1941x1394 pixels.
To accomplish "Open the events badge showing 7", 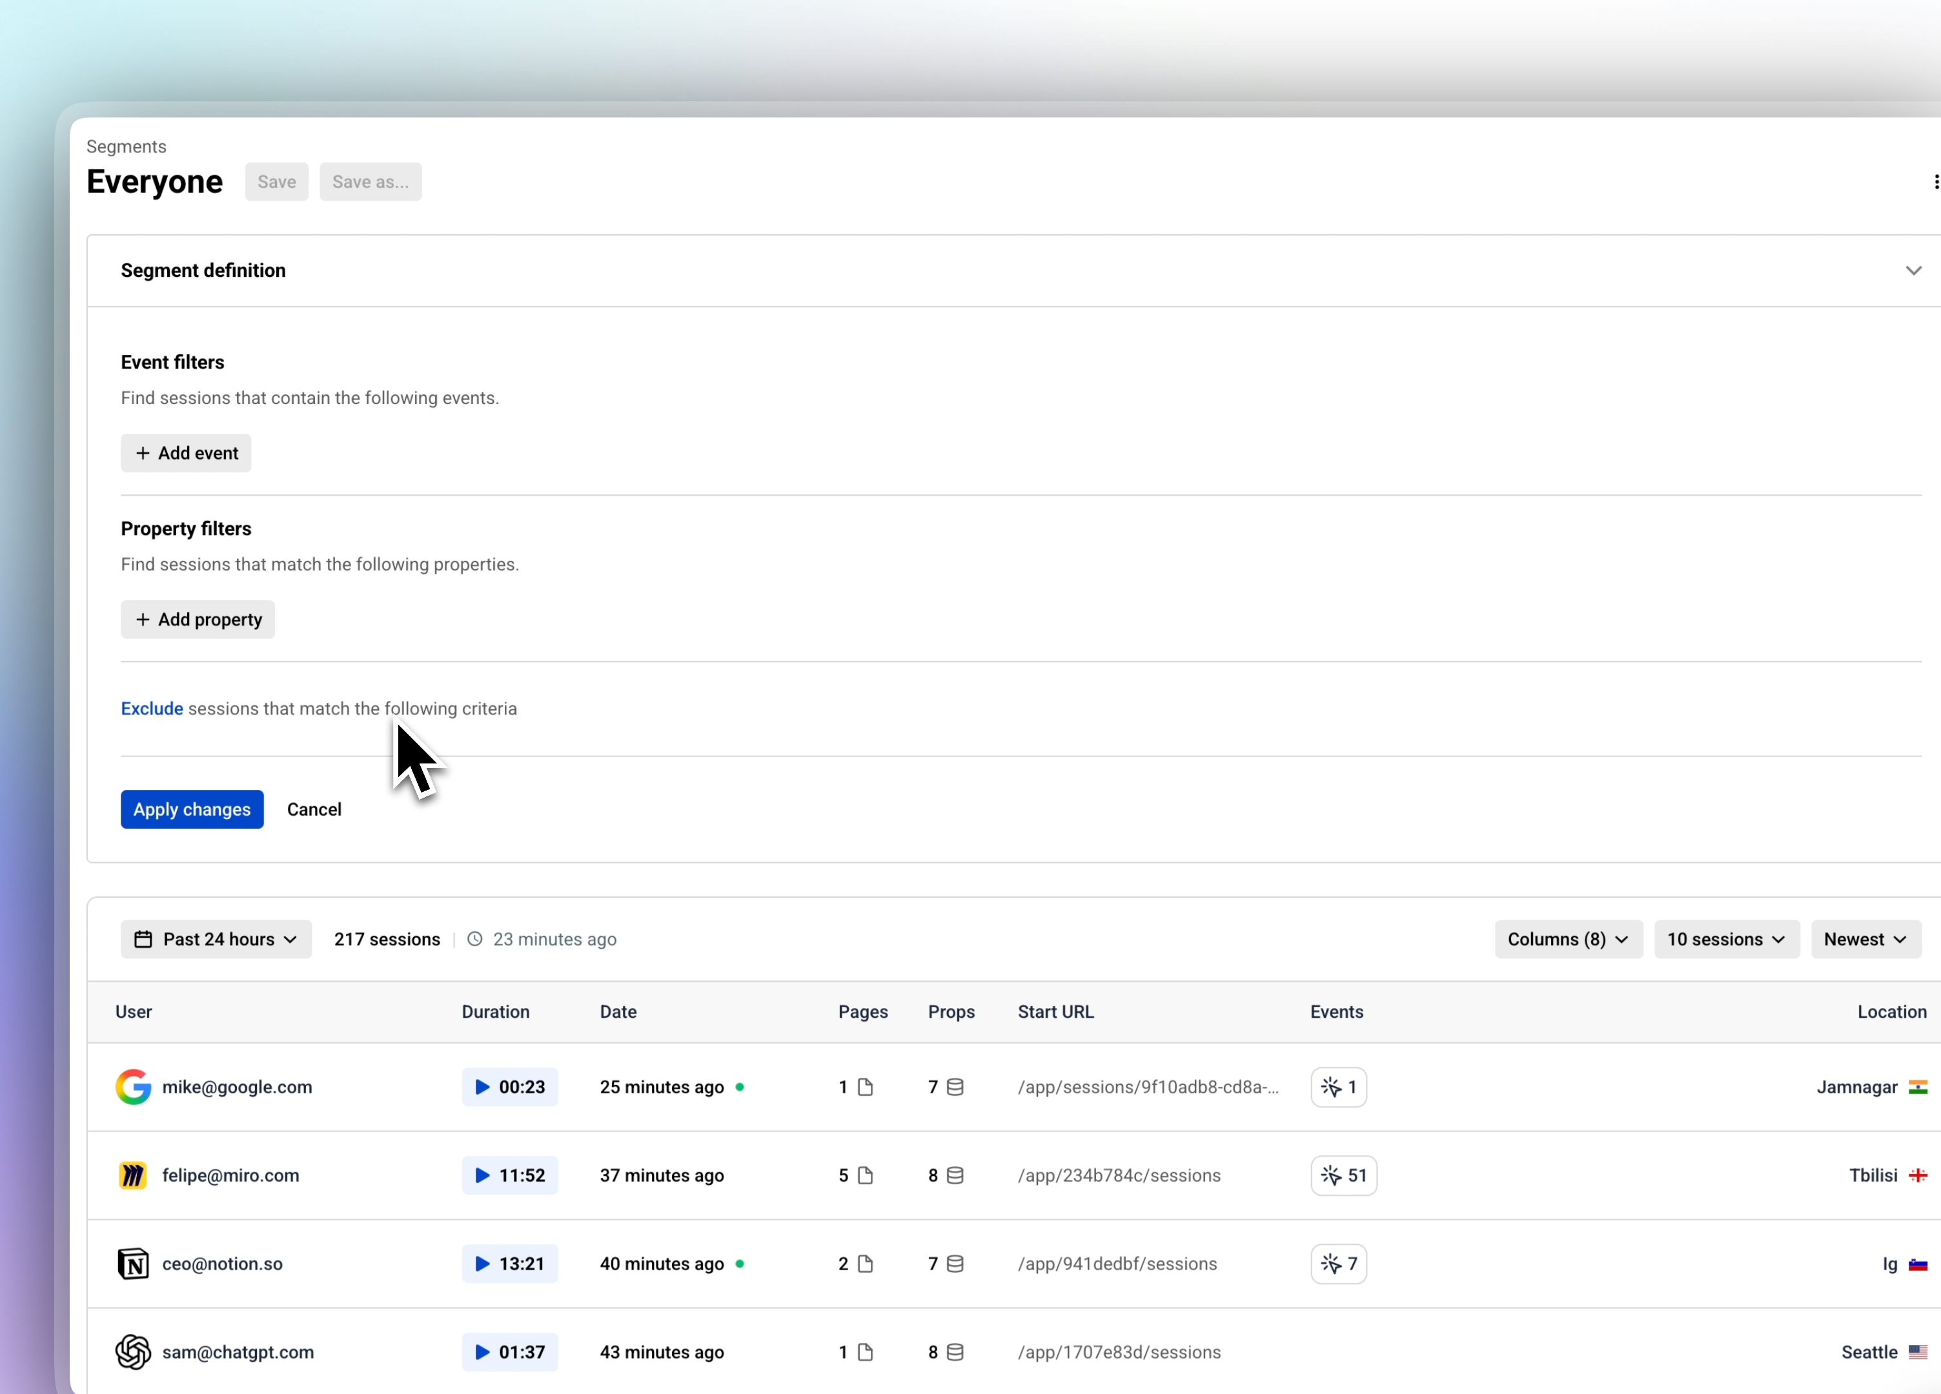I will [x=1339, y=1264].
